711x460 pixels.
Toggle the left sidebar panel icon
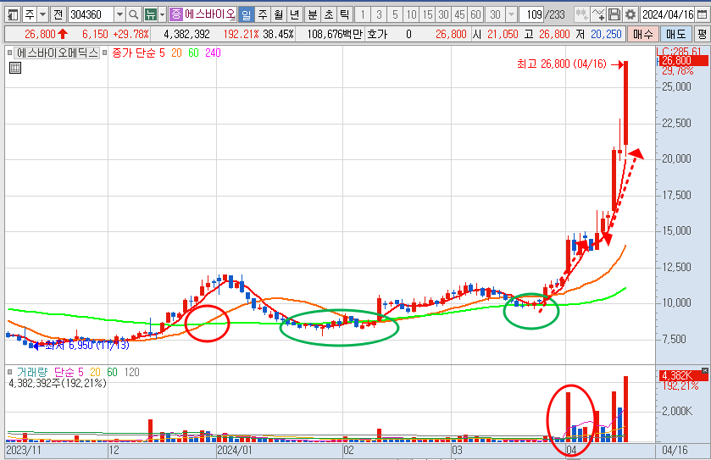tap(14, 15)
